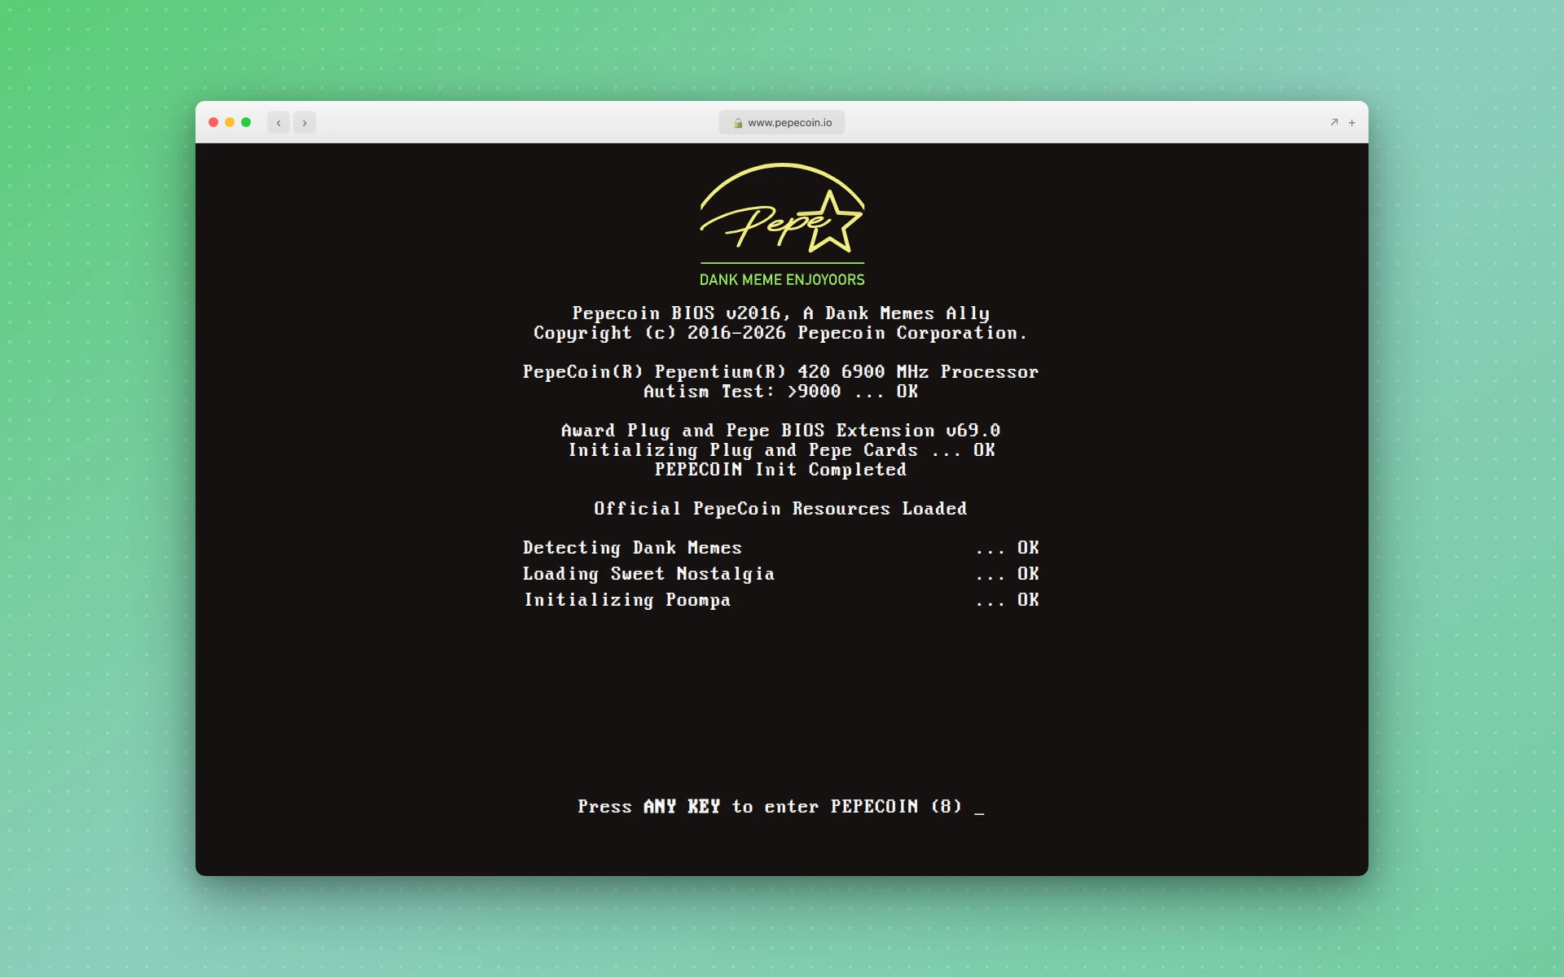
Task: Click the diagonal arrow open-external icon
Action: pyautogui.click(x=1334, y=122)
